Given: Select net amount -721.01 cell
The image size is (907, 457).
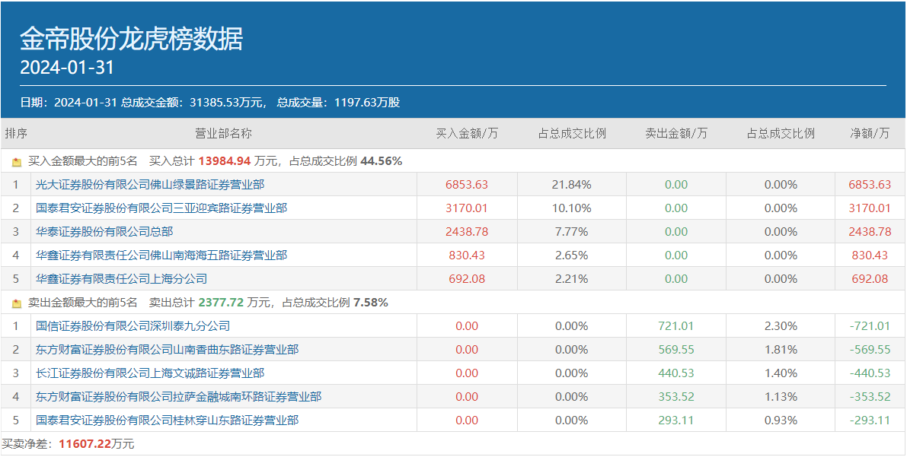Looking at the screenshot, I should [870, 326].
